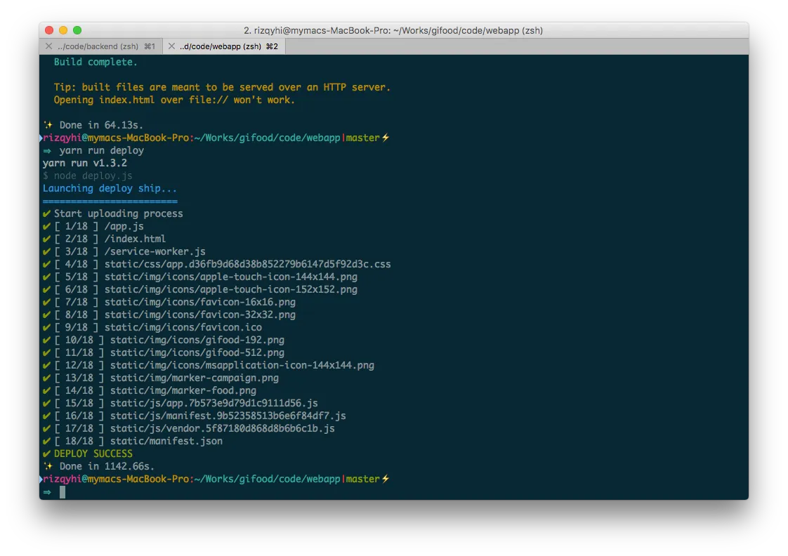The image size is (788, 556).
Task: Click the static/img/marker-food.png line
Action: click(183, 391)
